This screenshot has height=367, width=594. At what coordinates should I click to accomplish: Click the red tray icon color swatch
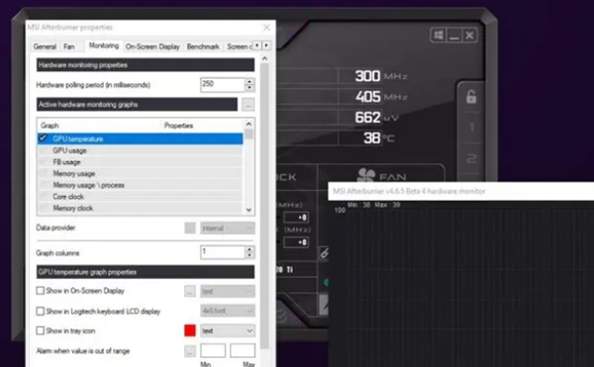pyautogui.click(x=190, y=330)
